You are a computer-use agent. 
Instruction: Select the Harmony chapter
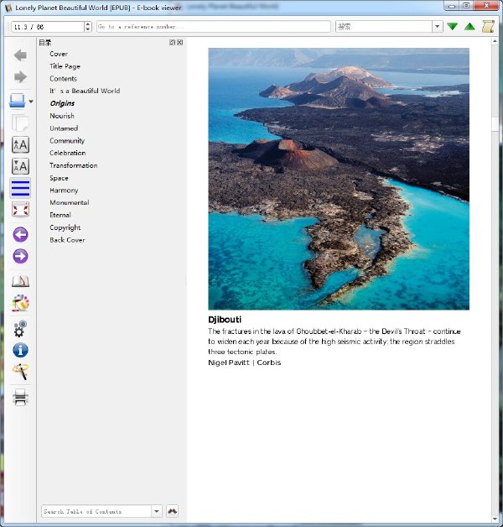coord(64,190)
